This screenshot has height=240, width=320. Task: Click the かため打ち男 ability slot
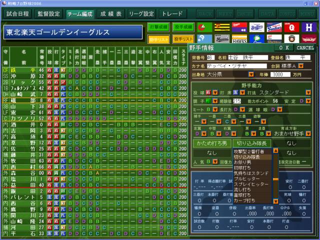(212, 143)
